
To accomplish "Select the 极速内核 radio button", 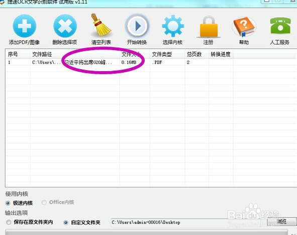I will pos(8,203).
